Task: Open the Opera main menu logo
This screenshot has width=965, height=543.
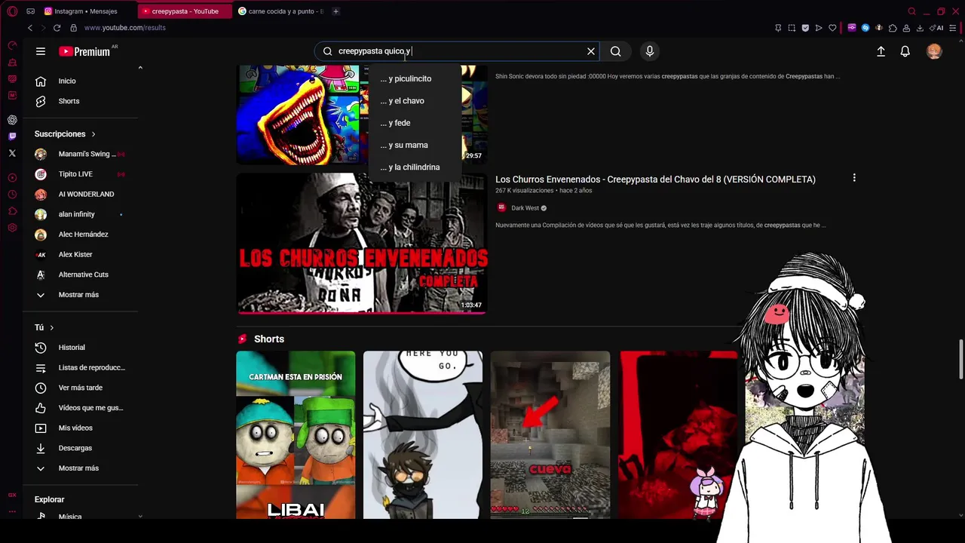Action: (12, 11)
